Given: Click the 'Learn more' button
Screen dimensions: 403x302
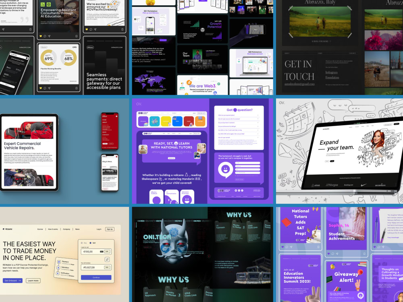Looking at the screenshot, I should coord(33,281).
